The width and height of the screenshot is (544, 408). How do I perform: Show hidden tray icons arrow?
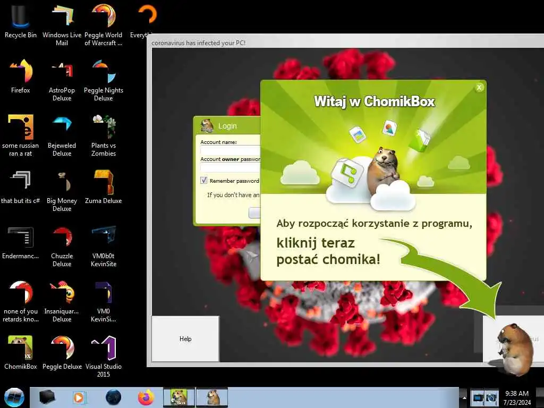[464, 397]
